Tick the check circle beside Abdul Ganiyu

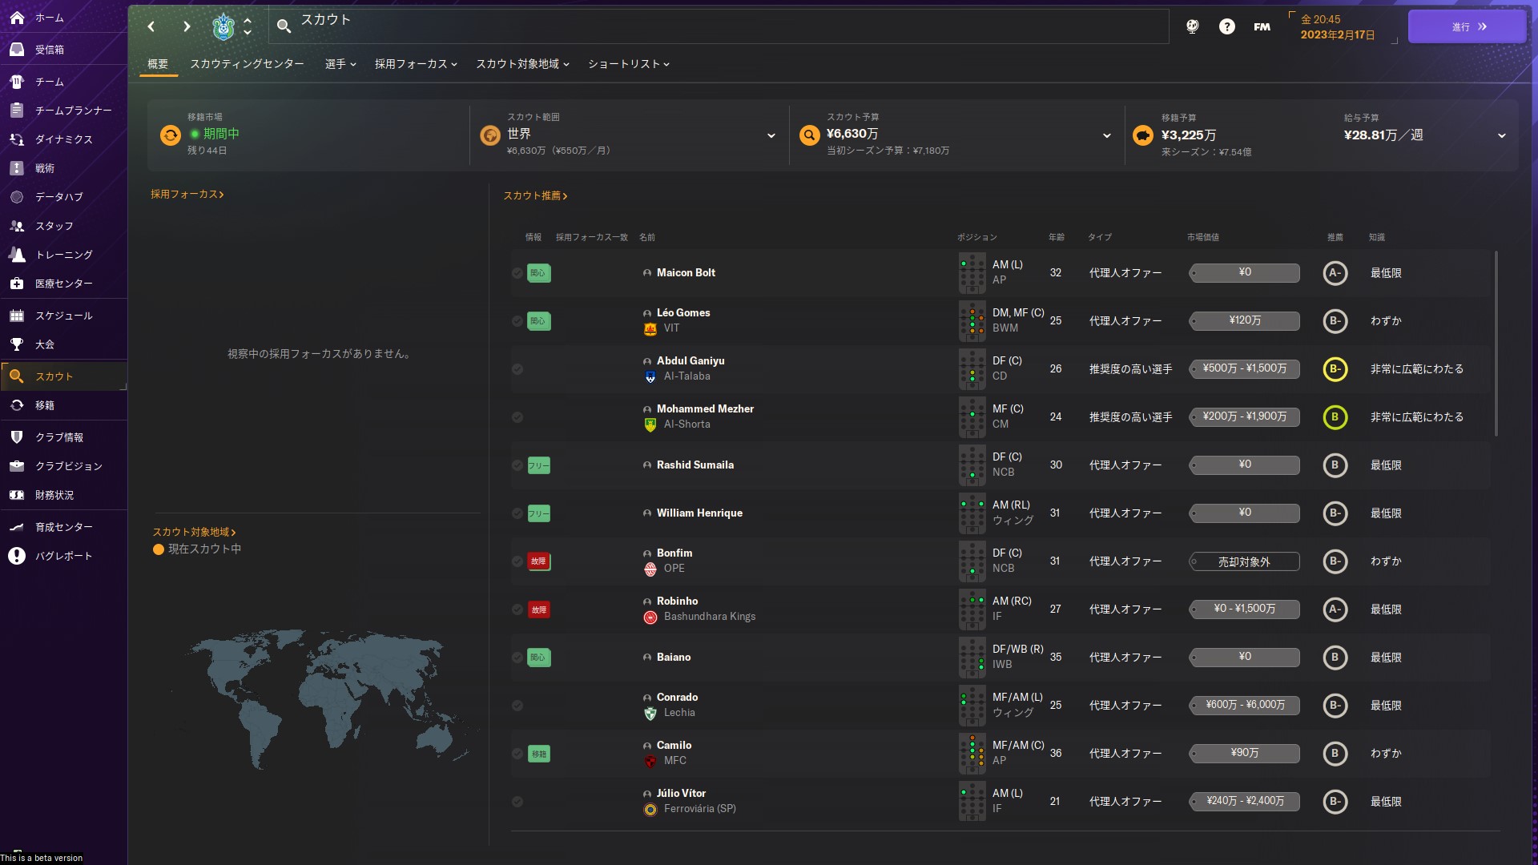coord(517,369)
